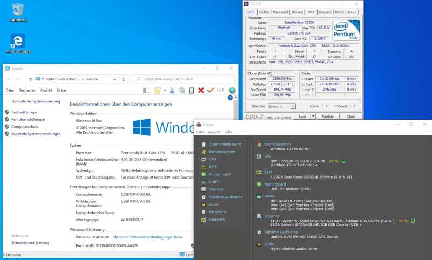The height and width of the screenshot is (260, 432).
Task: Click the red X delete icon in toolbar
Action: (x=201, y=90)
